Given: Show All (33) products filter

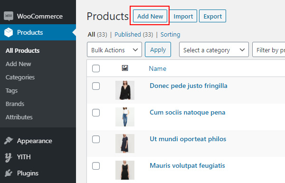Looking at the screenshot, I should click(97, 34).
